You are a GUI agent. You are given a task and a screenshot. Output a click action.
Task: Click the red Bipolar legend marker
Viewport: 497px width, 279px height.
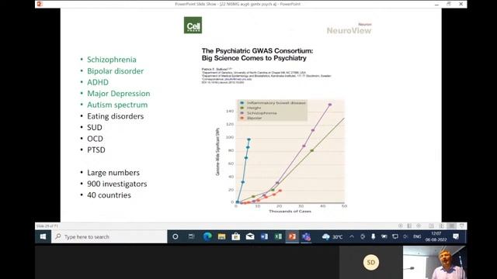coord(242,118)
